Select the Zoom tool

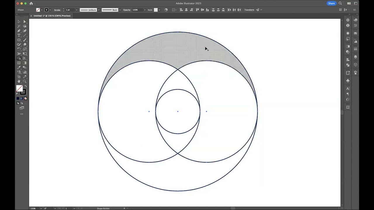pos(25,81)
